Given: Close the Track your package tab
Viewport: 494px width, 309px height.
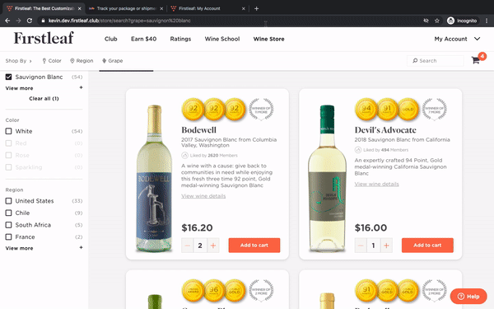Looking at the screenshot, I should 161,8.
